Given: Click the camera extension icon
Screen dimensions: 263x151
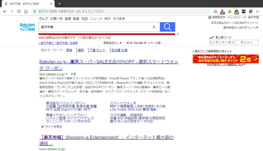Looking at the screenshot, I should 215,12.
